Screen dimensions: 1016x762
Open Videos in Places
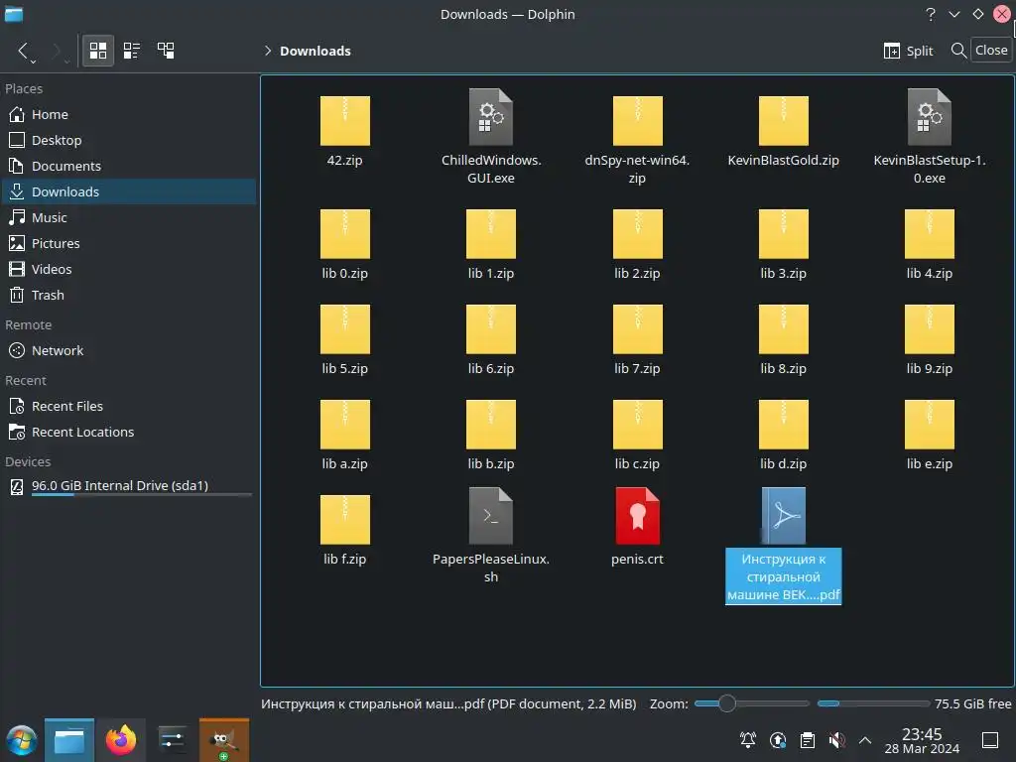click(130, 269)
